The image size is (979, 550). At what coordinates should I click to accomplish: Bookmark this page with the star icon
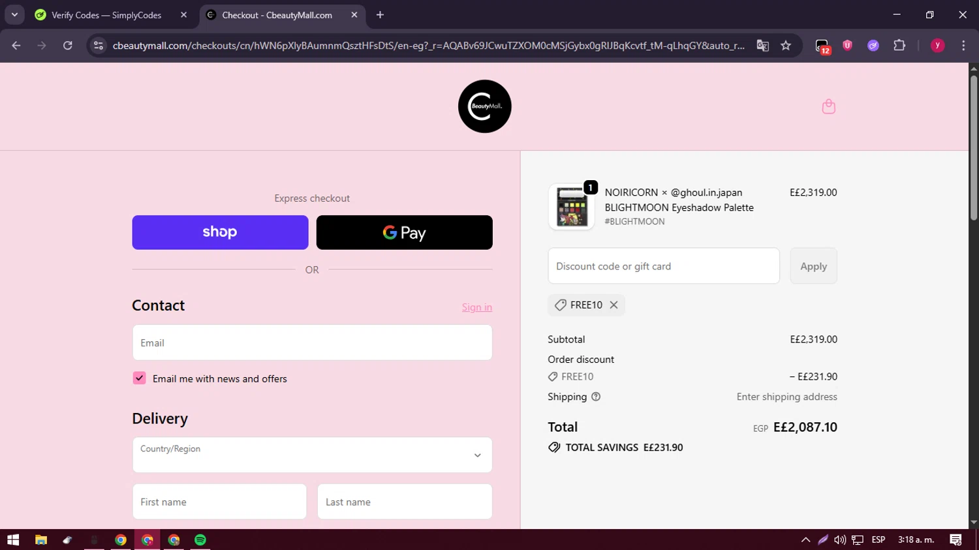coord(786,46)
